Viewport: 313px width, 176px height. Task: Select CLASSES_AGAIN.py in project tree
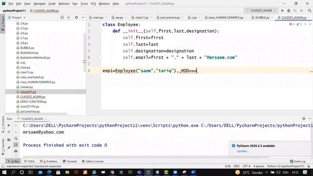(x=33, y=97)
